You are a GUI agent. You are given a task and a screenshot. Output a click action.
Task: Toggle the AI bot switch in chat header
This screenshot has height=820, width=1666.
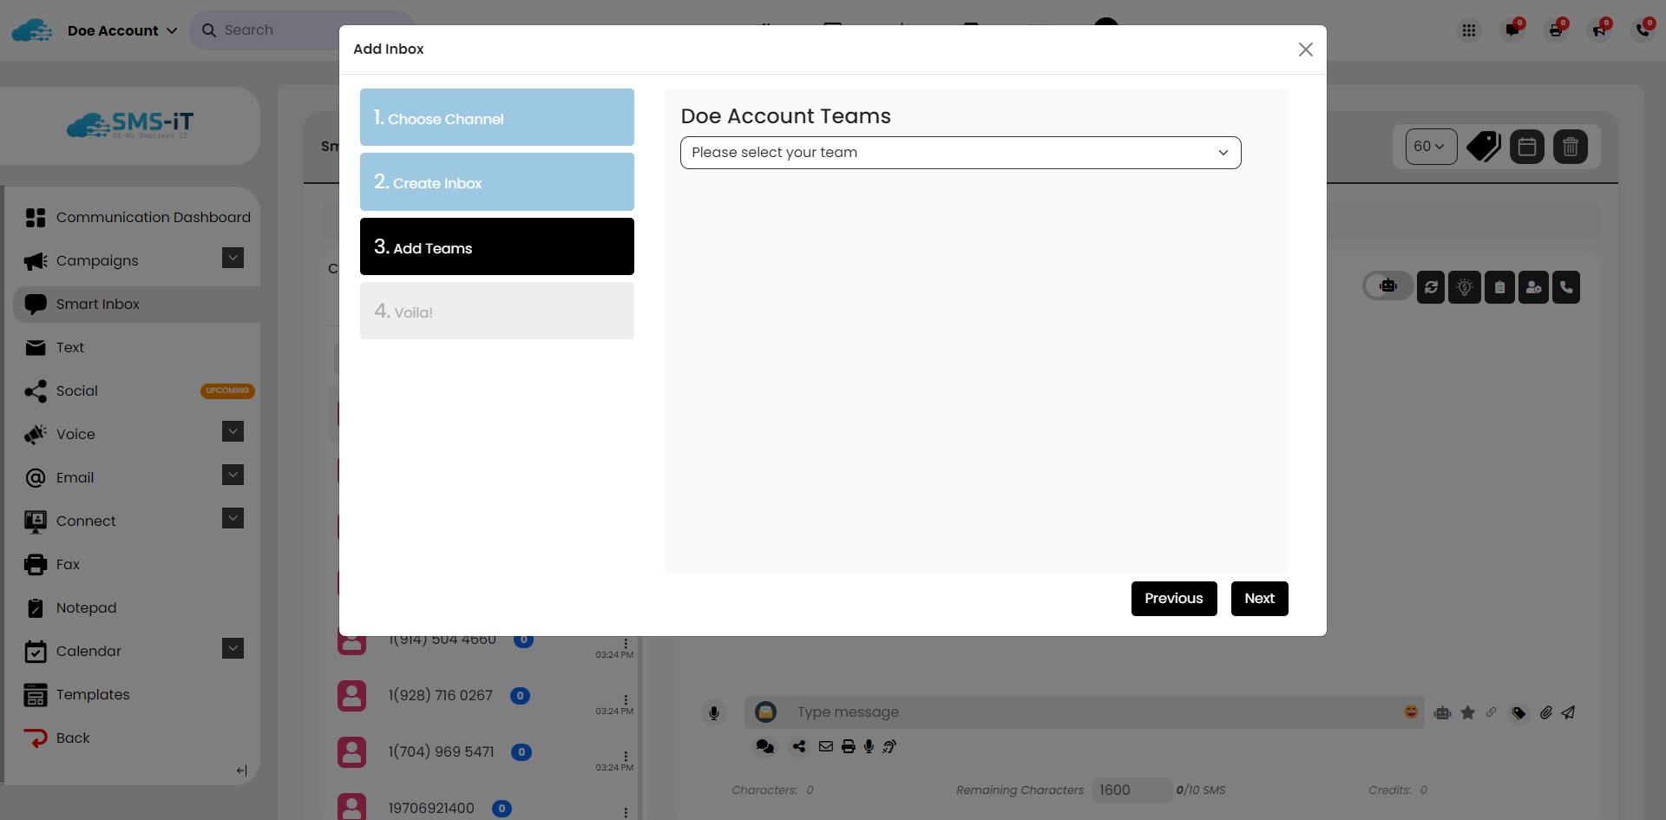[x=1387, y=286]
